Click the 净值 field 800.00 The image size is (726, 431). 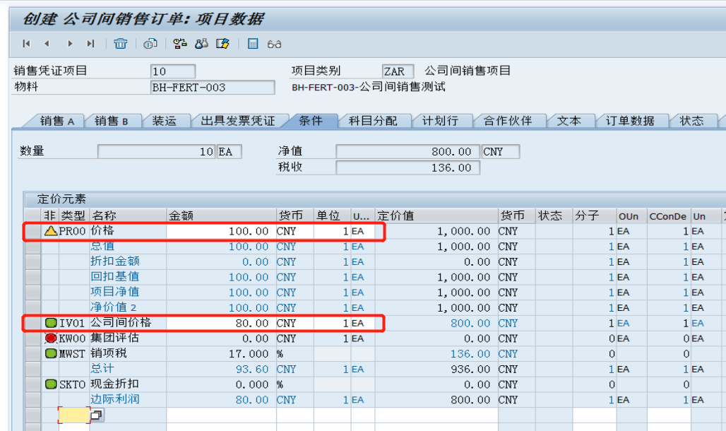[407, 151]
